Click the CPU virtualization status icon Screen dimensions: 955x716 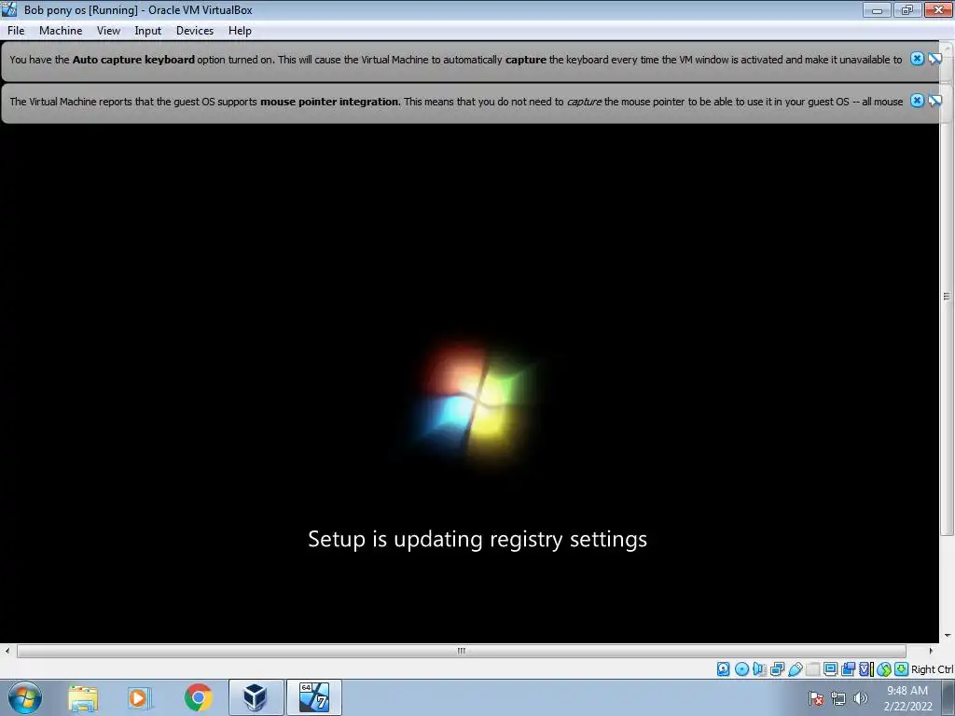(x=866, y=669)
